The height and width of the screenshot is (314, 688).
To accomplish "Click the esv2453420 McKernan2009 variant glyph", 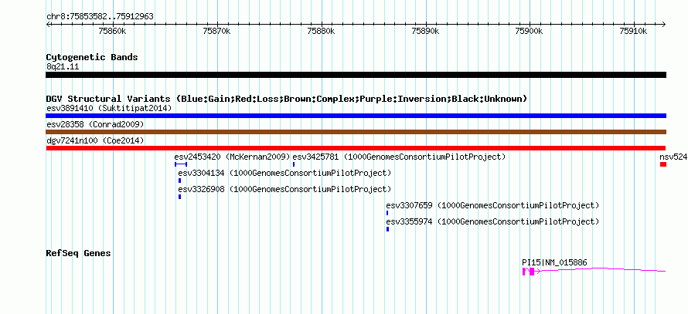I will (x=181, y=164).
